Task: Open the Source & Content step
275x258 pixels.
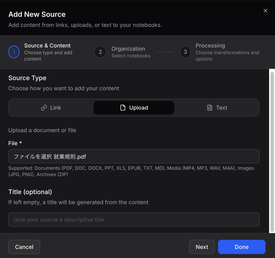Action: coord(48,52)
